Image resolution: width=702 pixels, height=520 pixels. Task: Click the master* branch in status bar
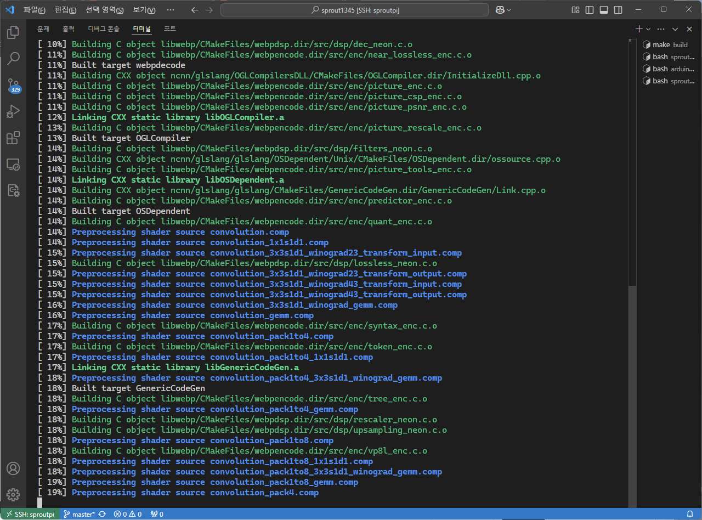pyautogui.click(x=80, y=515)
